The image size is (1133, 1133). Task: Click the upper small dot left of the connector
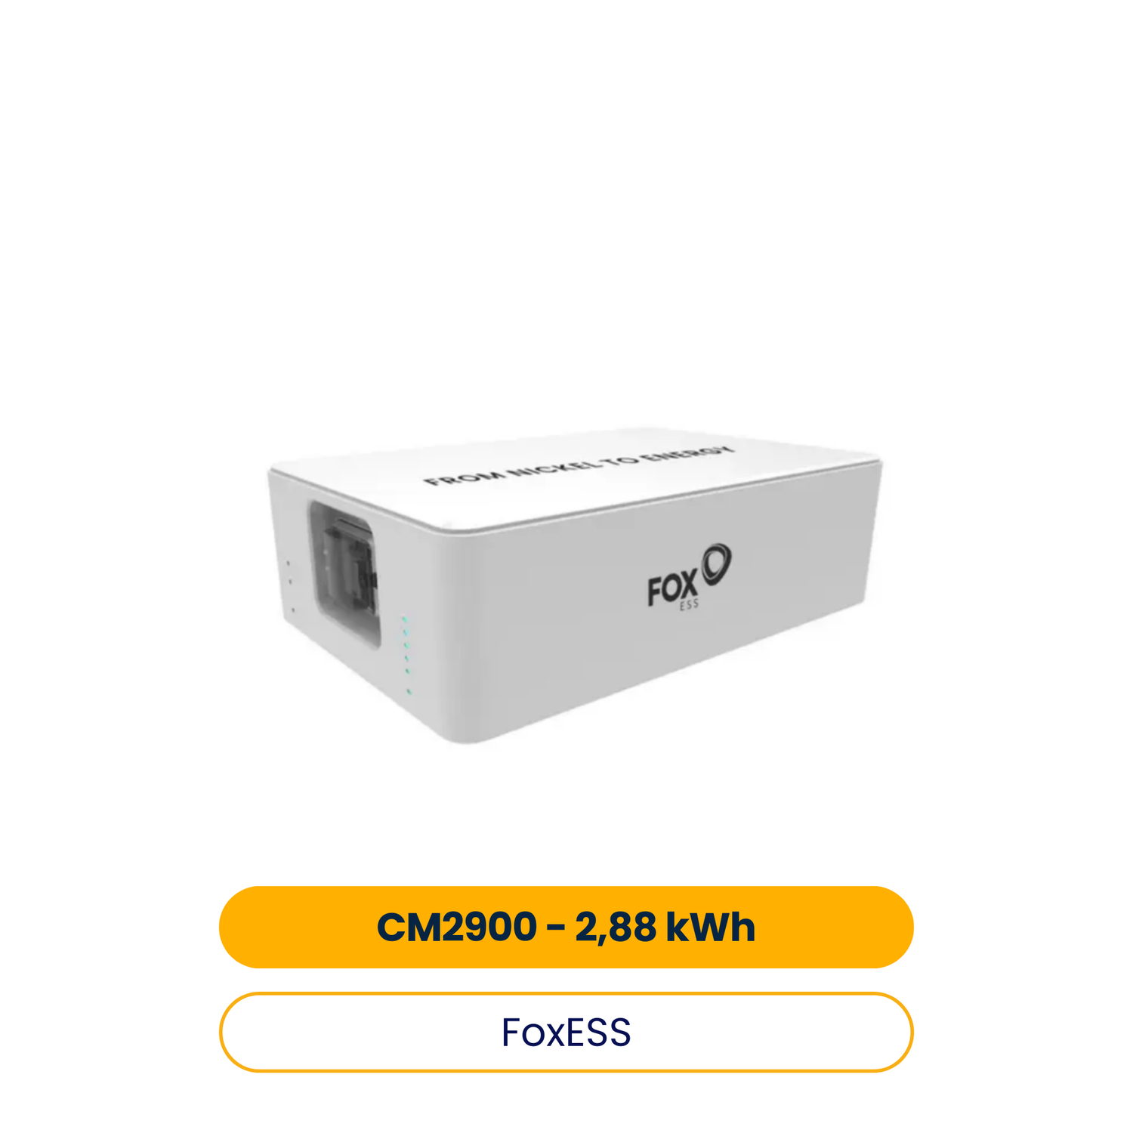pos(288,563)
